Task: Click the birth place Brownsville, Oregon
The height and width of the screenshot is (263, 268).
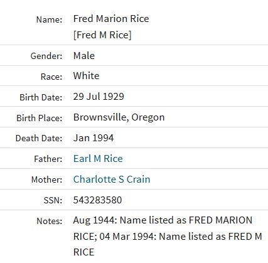Action: [119, 117]
